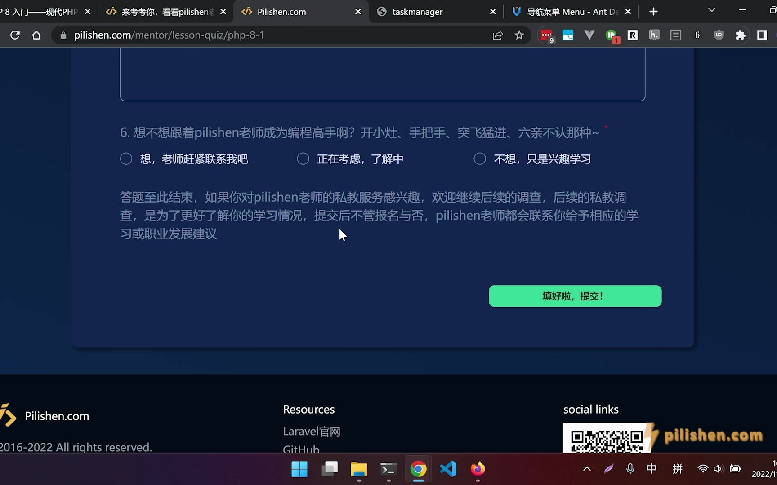The height and width of the screenshot is (485, 777).
Task: Open the tab search chevron
Action: pos(711,10)
